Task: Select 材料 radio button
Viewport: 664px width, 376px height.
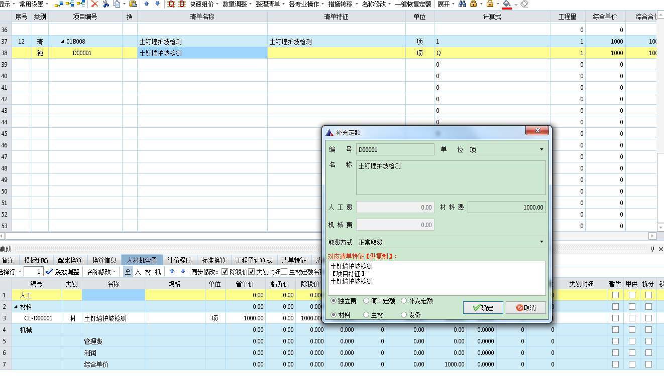Action: (334, 315)
